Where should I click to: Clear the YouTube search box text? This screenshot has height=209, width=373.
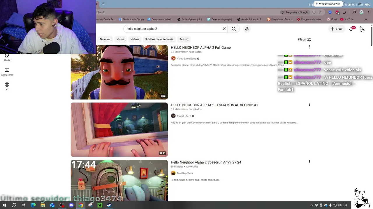coord(224,29)
